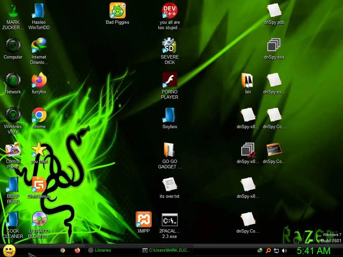This screenshot has height=257, width=343.
Task: Launch Firefox from taskbar quick launch
Action: point(77,250)
